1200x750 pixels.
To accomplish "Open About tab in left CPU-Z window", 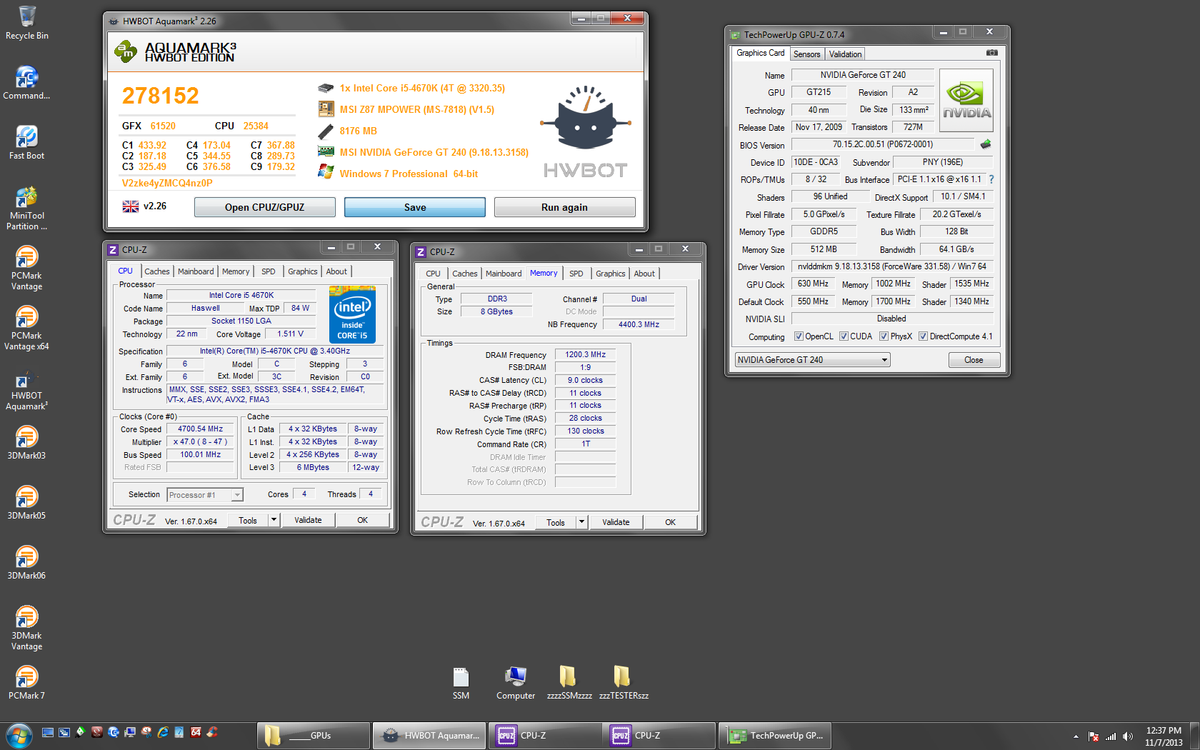I will [336, 271].
